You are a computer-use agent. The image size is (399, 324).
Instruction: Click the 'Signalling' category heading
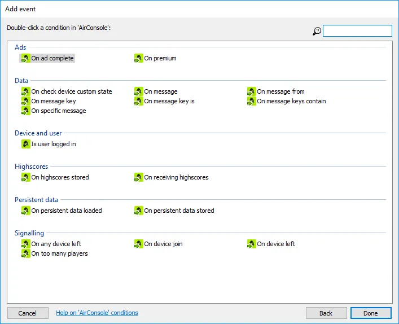click(29, 233)
